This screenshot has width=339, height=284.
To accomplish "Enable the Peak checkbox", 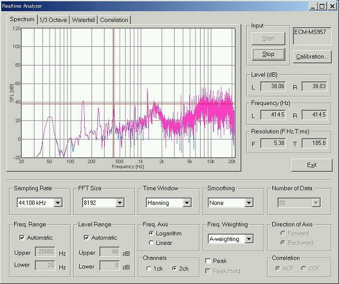I will (208, 261).
